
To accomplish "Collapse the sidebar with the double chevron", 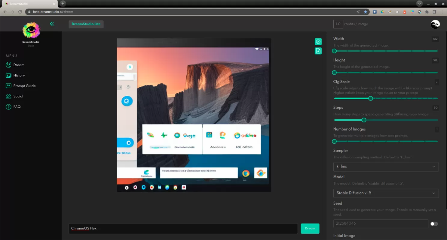I will pos(52,24).
